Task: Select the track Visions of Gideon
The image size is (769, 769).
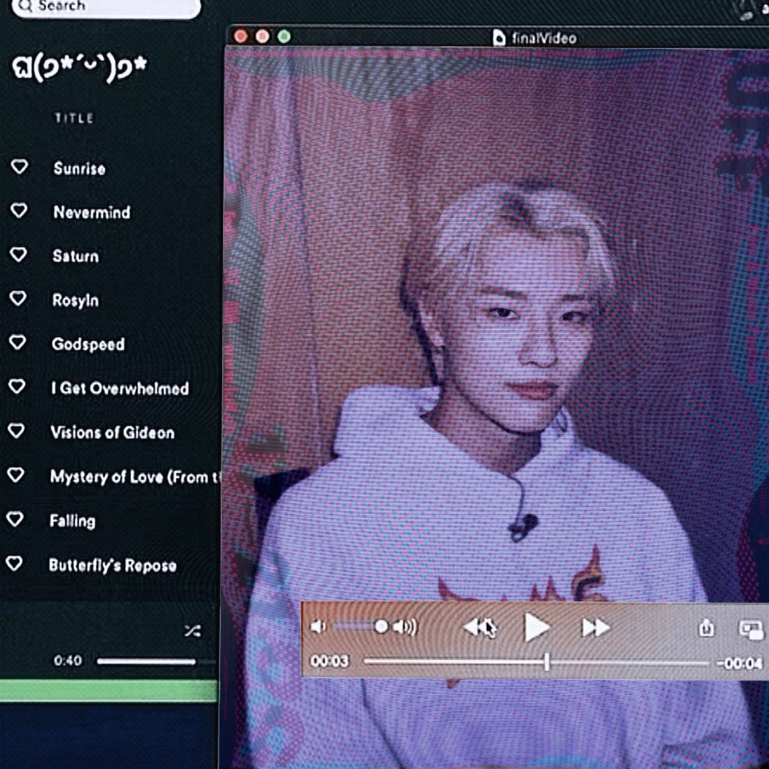Action: tap(112, 433)
